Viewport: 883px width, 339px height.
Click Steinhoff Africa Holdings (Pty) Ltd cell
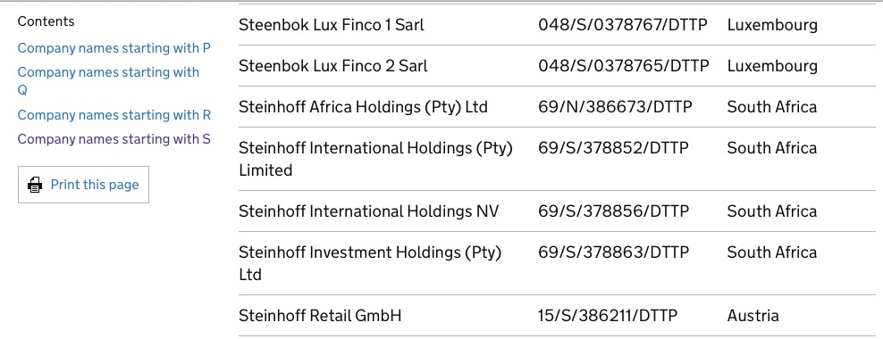tap(363, 107)
